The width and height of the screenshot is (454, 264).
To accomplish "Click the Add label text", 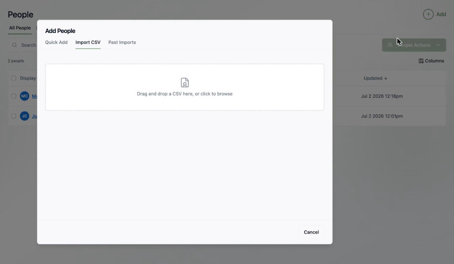I will pos(441,14).
